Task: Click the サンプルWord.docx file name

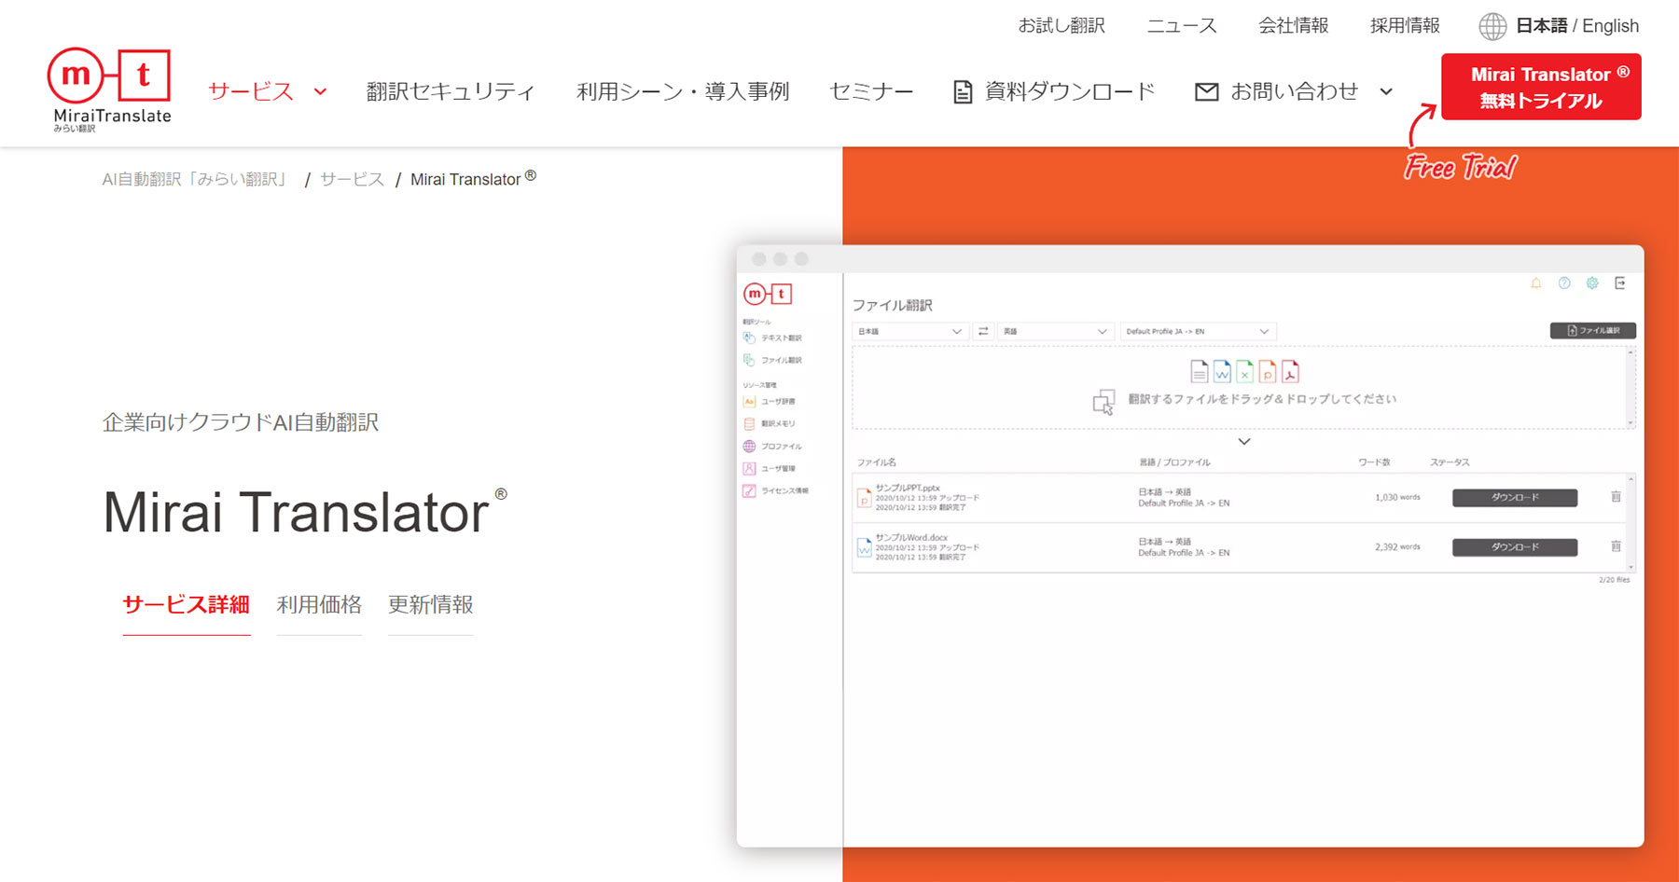Action: coord(911,537)
